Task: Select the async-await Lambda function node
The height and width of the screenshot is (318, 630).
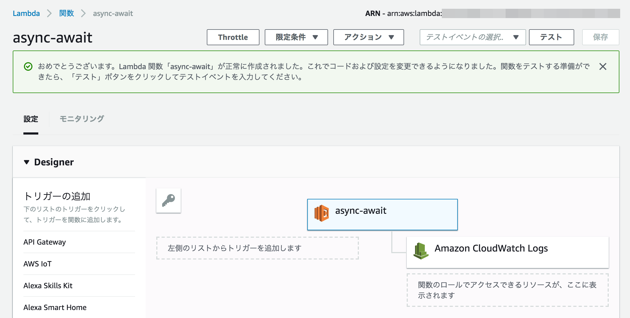Action: tap(382, 214)
